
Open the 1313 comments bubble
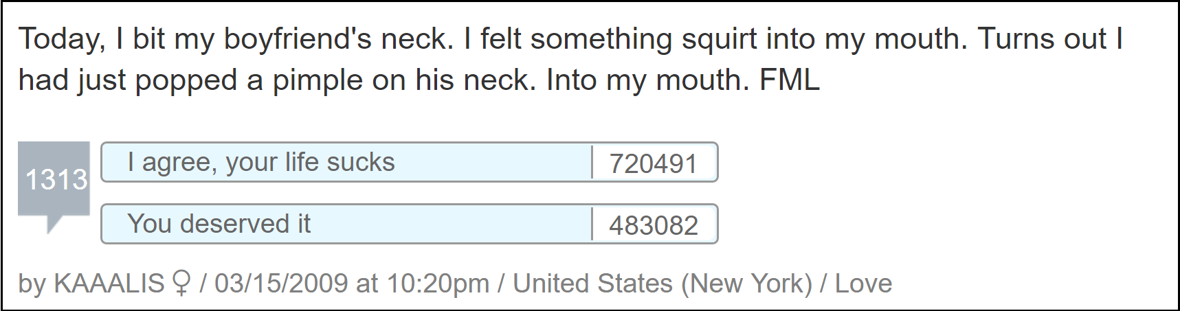point(54,179)
